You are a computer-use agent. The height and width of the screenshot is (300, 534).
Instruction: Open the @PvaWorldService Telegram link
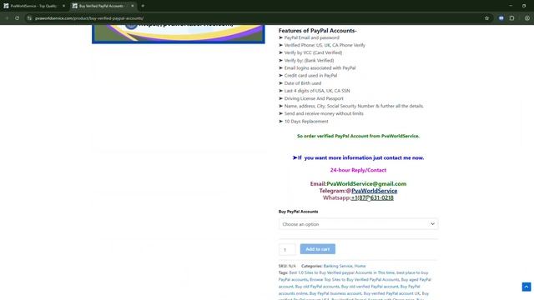(x=374, y=191)
